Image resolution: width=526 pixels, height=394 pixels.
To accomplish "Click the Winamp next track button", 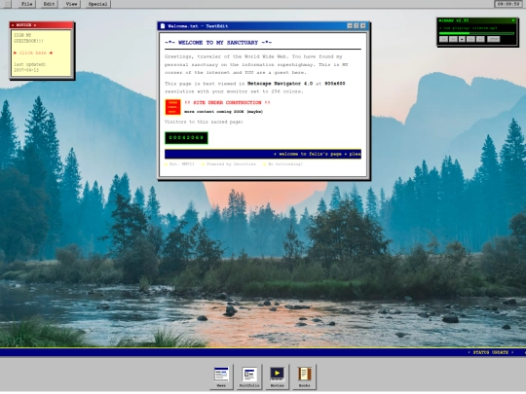I will tap(480, 39).
